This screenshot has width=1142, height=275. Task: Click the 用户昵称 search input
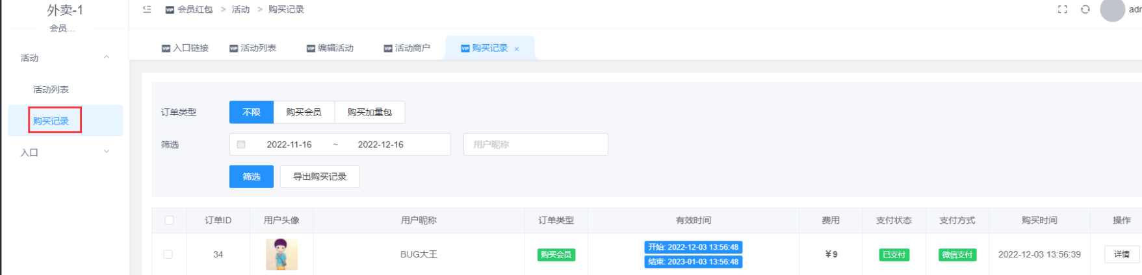(x=536, y=145)
